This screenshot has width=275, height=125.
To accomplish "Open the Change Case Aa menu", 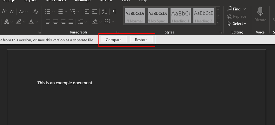I will pos(23,12).
